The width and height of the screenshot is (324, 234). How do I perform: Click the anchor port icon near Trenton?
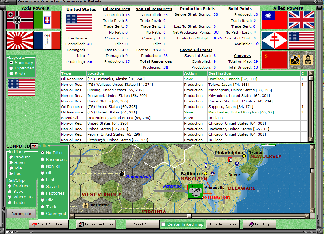[x=237, y=164]
